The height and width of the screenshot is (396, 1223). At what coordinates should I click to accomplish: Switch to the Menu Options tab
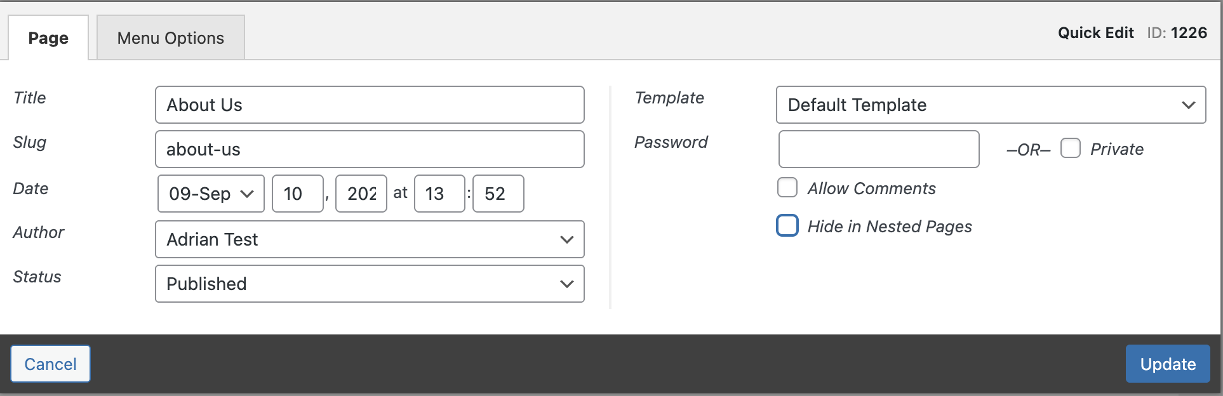coord(170,37)
